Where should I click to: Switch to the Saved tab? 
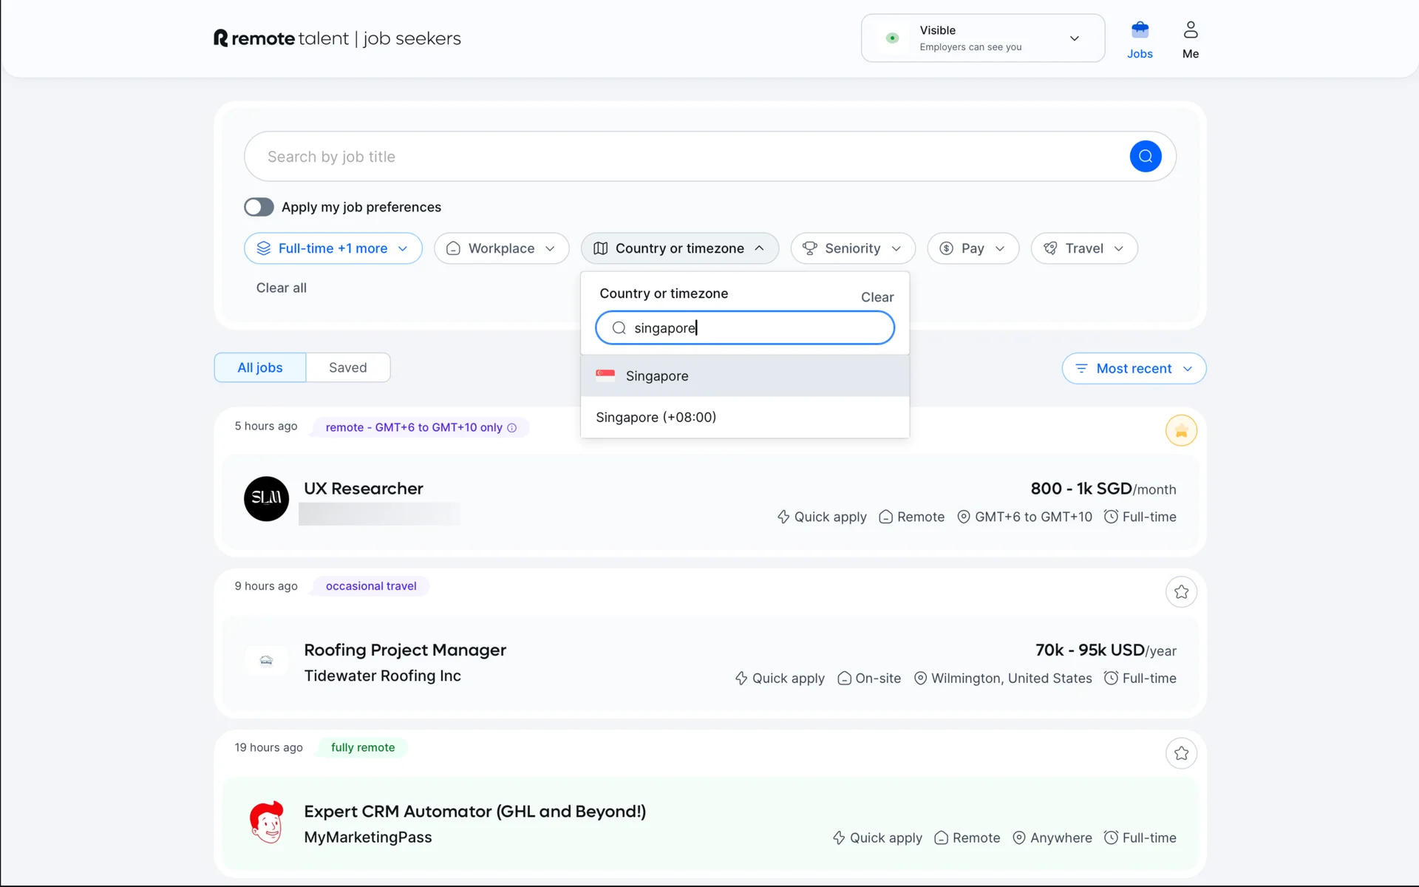point(347,367)
